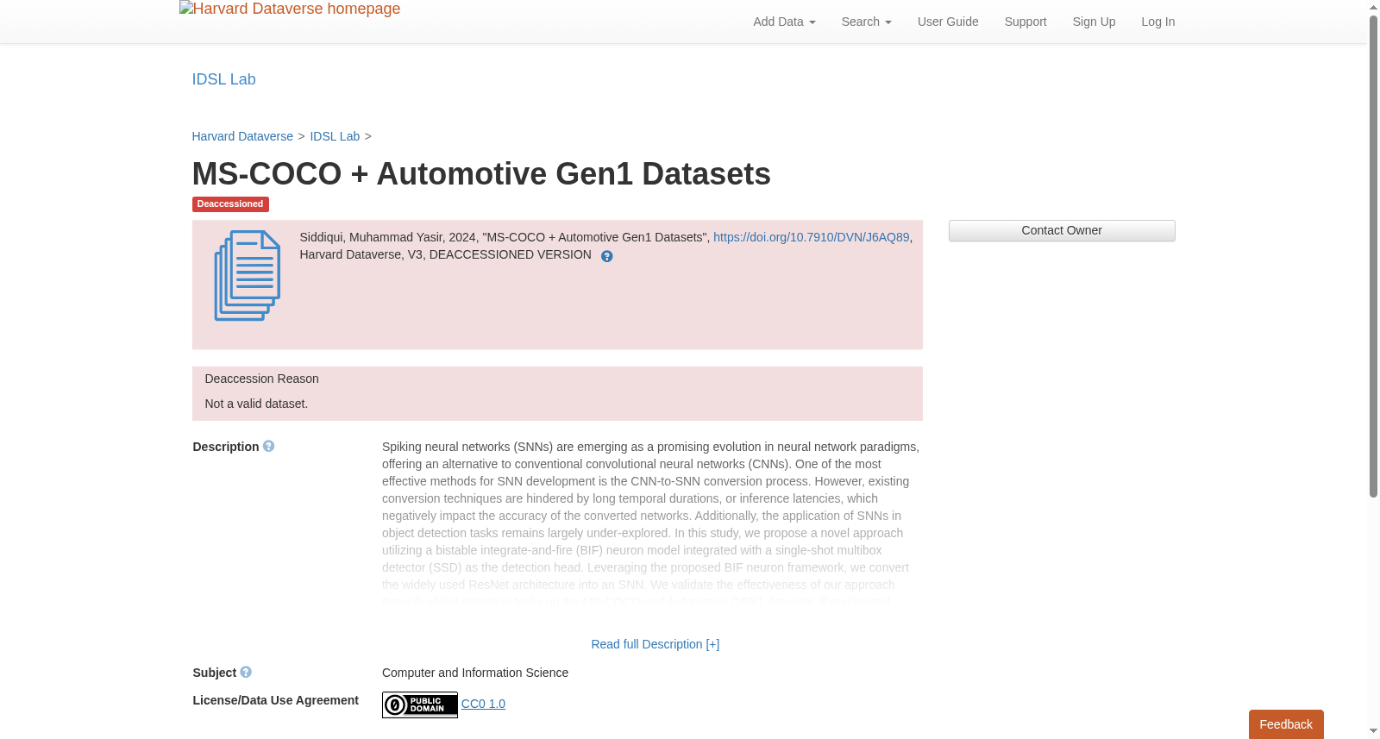1380x739 pixels.
Task: Go to Sign Up page
Action: [1094, 22]
